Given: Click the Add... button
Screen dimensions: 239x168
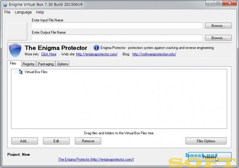Looking at the screenshot, I should [25, 141].
